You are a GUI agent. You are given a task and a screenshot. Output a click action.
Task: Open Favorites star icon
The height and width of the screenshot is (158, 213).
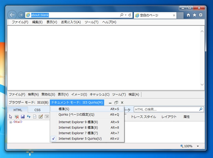[194, 15]
